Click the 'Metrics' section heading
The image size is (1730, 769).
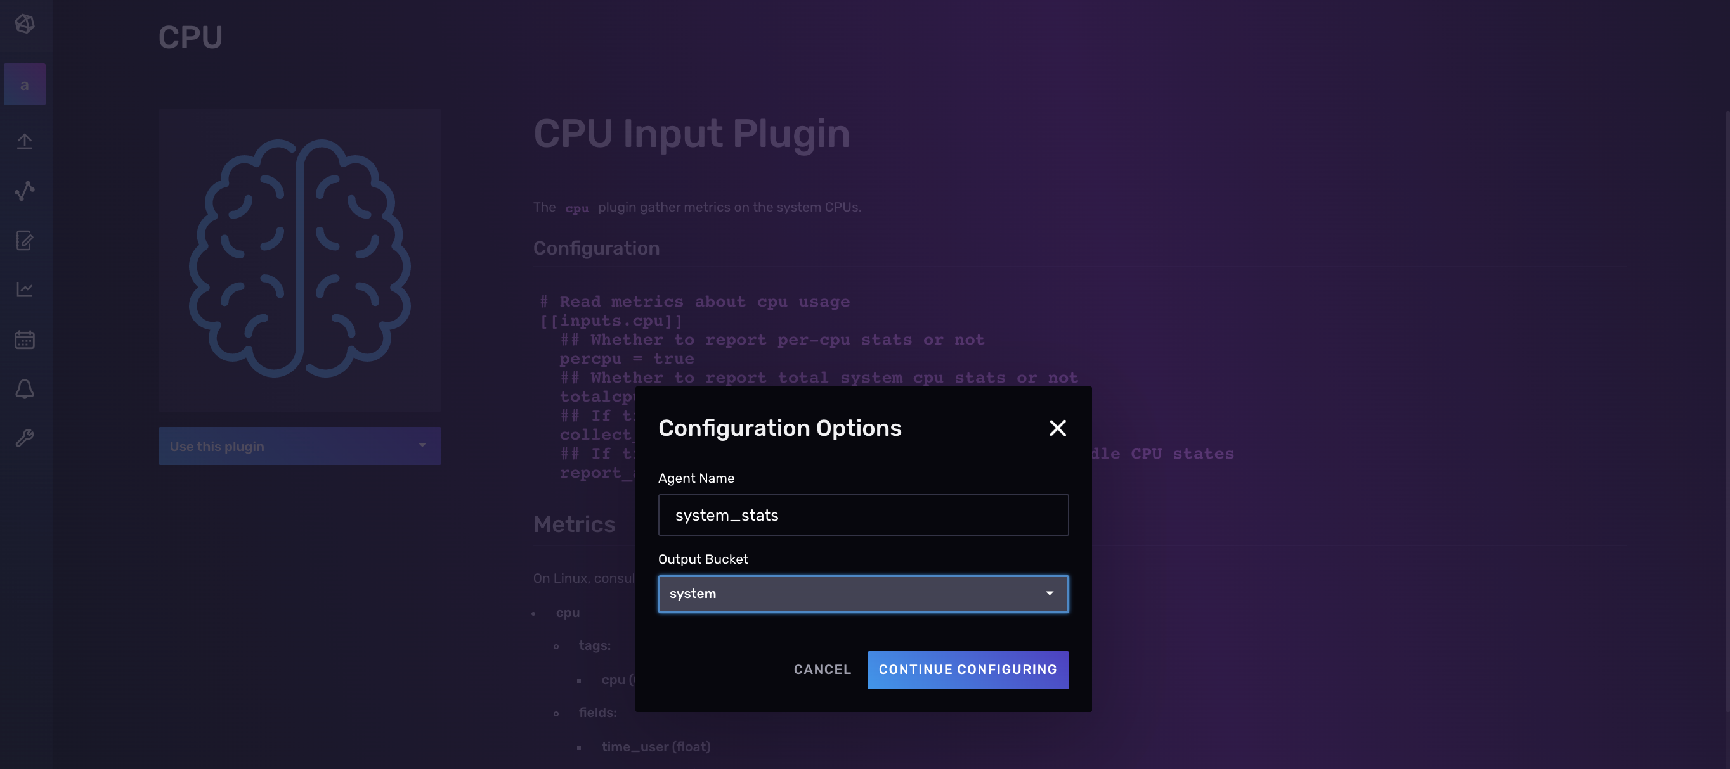coord(574,524)
